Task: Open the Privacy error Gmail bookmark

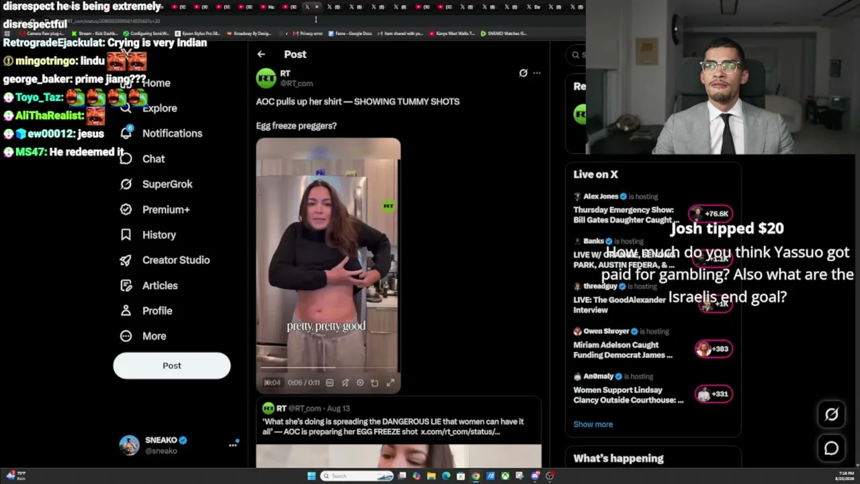Action: click(308, 33)
